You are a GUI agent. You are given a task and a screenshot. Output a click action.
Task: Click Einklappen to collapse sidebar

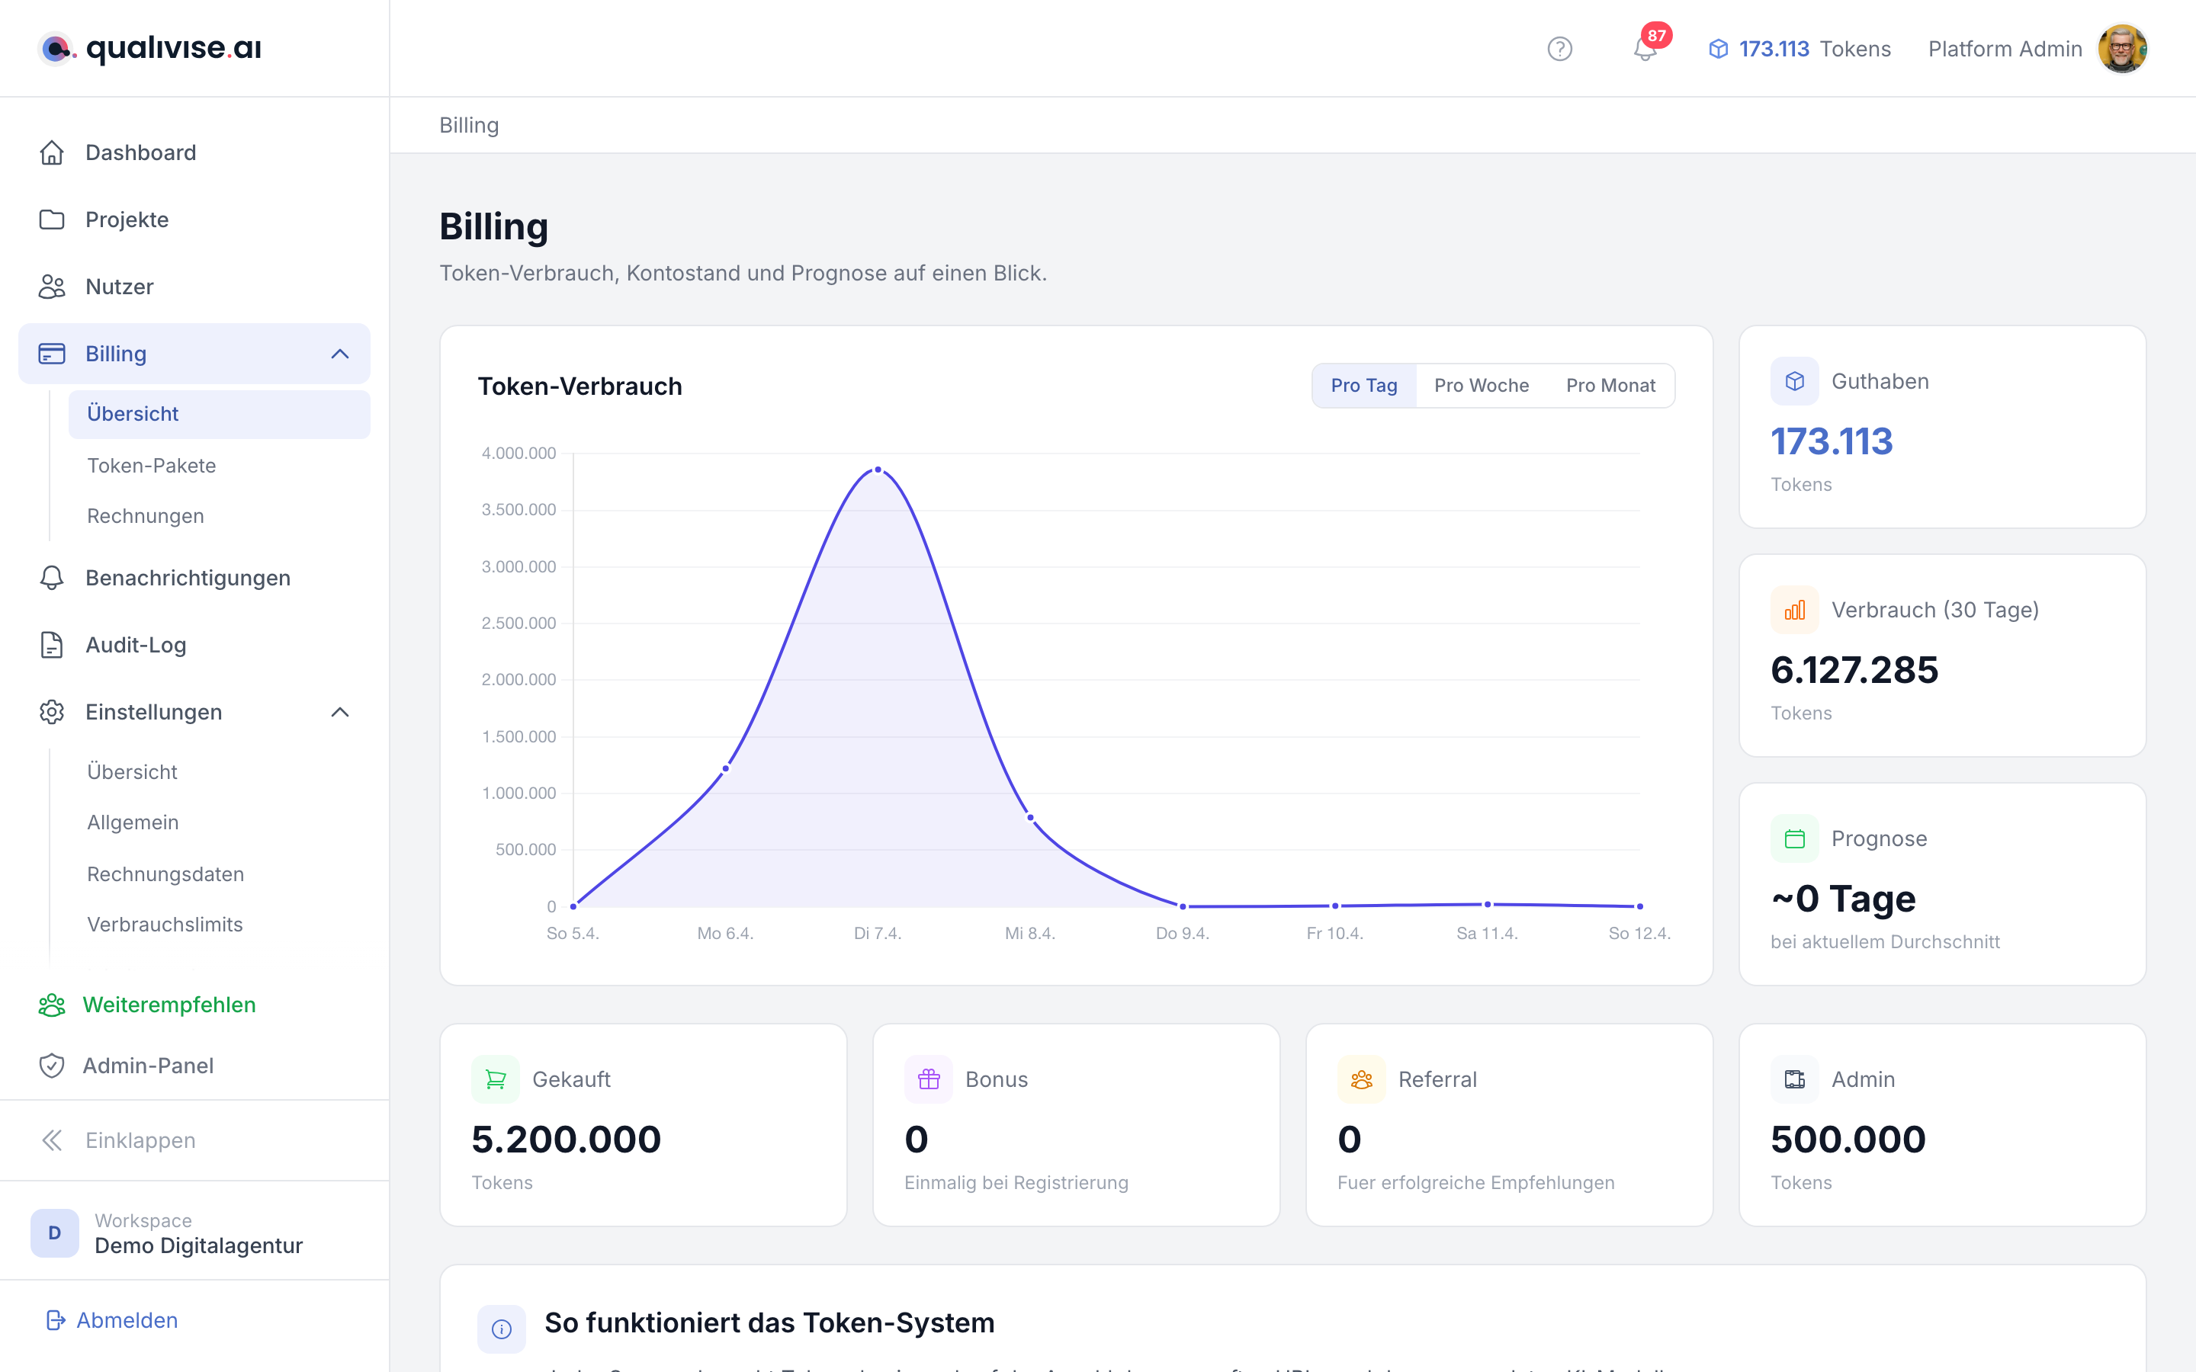tap(140, 1140)
